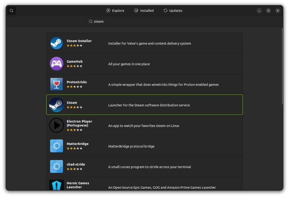
Task: Open the highlighted Steam app name
Action: 72,102
